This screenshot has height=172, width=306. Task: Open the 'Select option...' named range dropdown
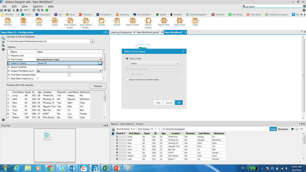click(x=155, y=74)
